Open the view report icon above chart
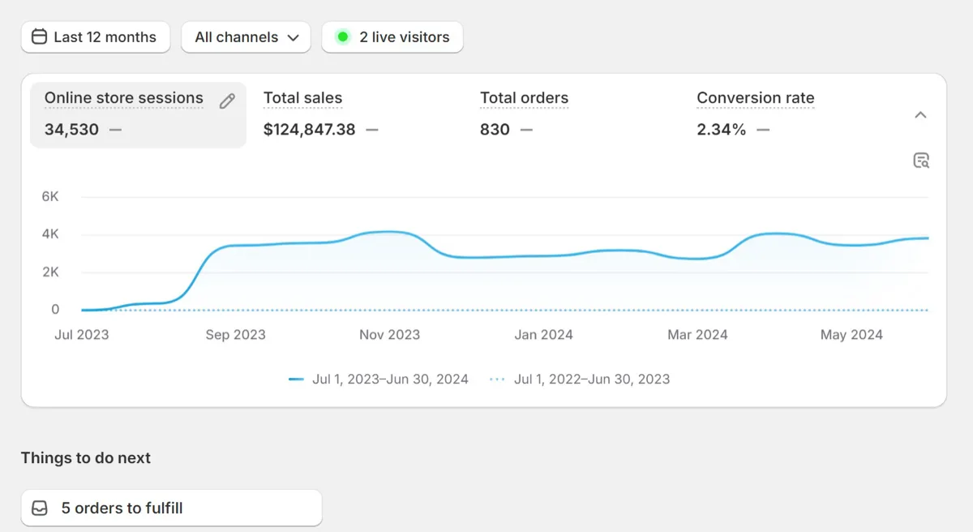973x532 pixels. pyautogui.click(x=920, y=160)
